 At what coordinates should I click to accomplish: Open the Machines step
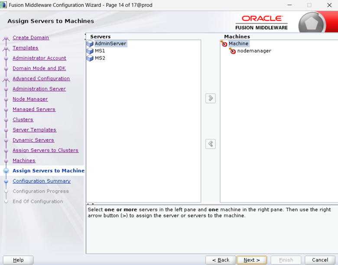coord(24,160)
